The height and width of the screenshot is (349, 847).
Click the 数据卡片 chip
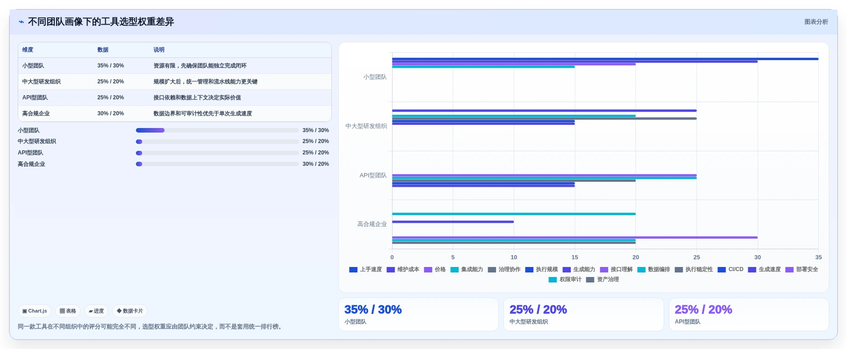click(130, 311)
